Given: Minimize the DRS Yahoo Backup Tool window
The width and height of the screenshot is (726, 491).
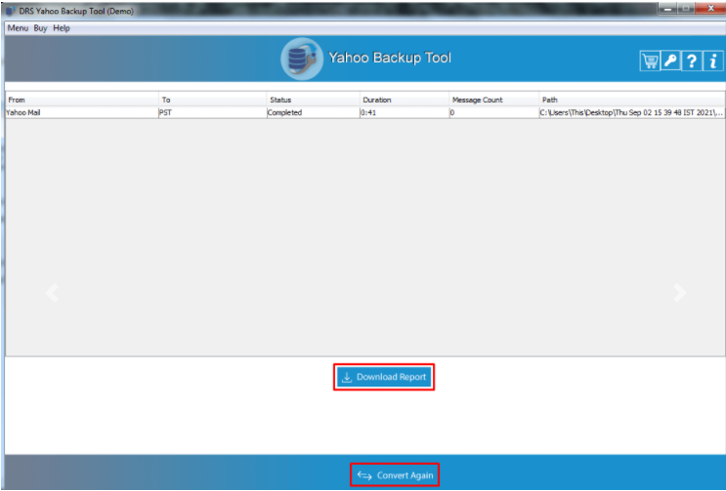Looking at the screenshot, I should click(x=667, y=9).
